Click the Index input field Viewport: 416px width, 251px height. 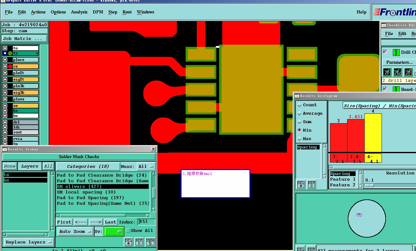coord(147,222)
